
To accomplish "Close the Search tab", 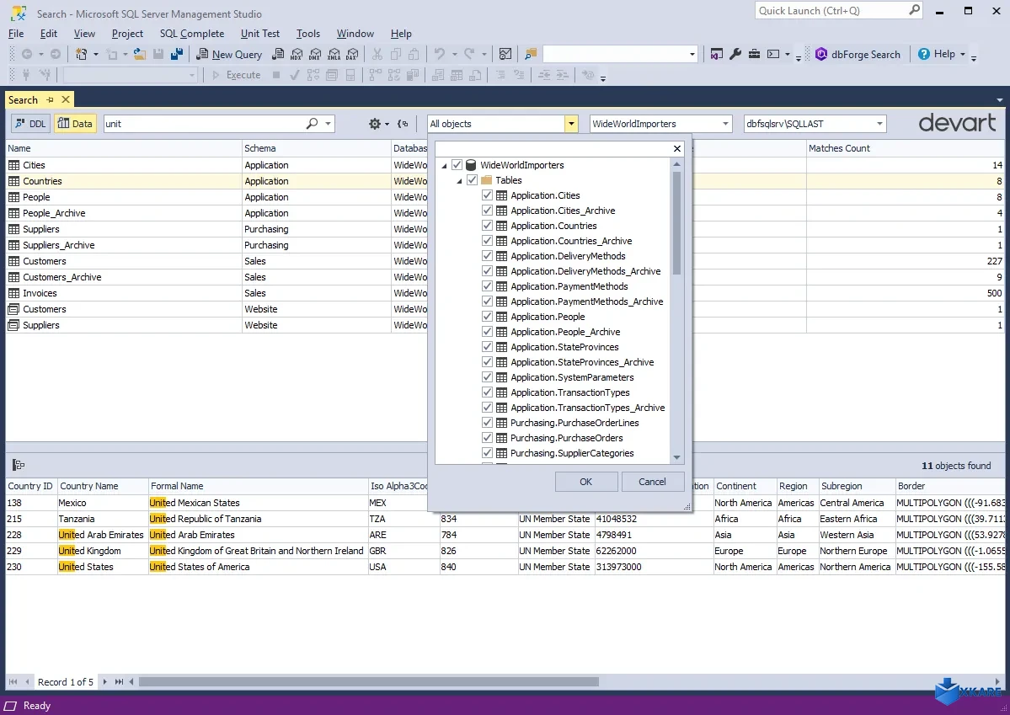I will 66,100.
